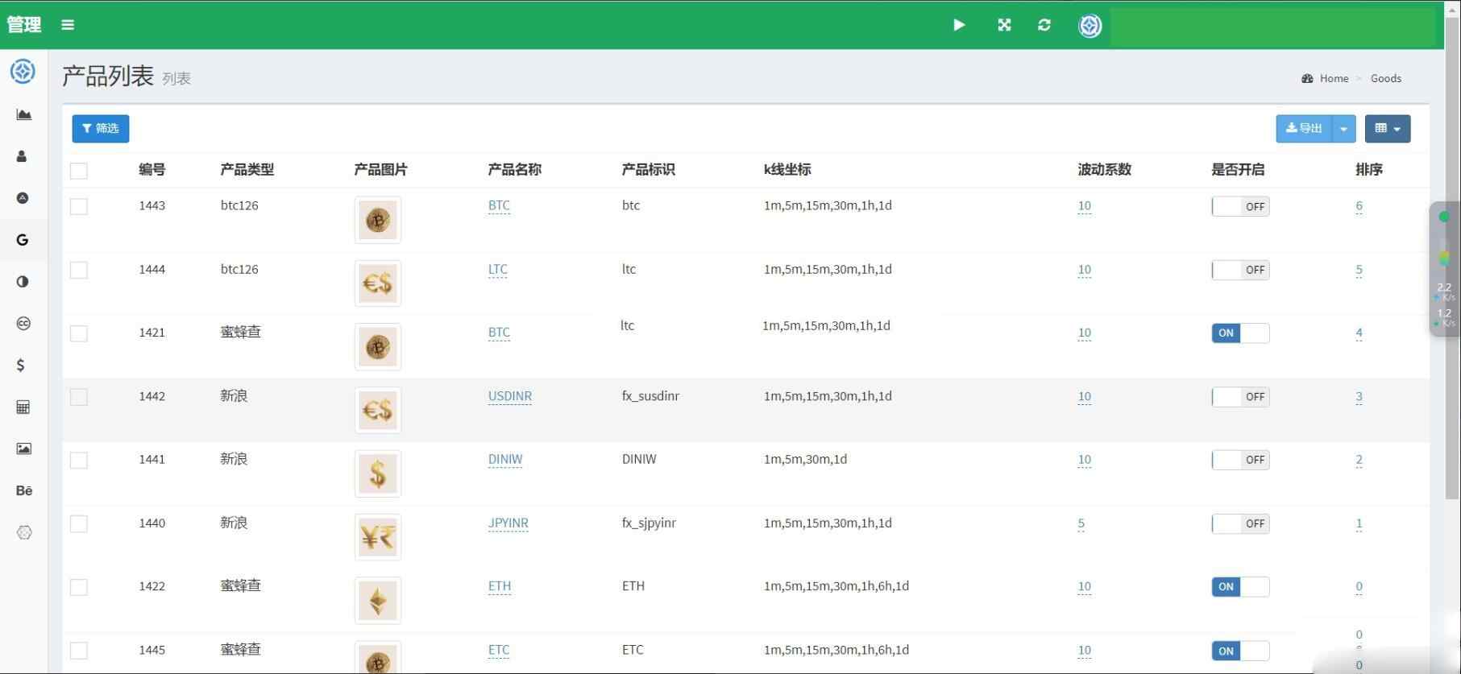This screenshot has width=1461, height=674.
Task: Click the yen-rupee image of JPYINR
Action: (x=378, y=537)
